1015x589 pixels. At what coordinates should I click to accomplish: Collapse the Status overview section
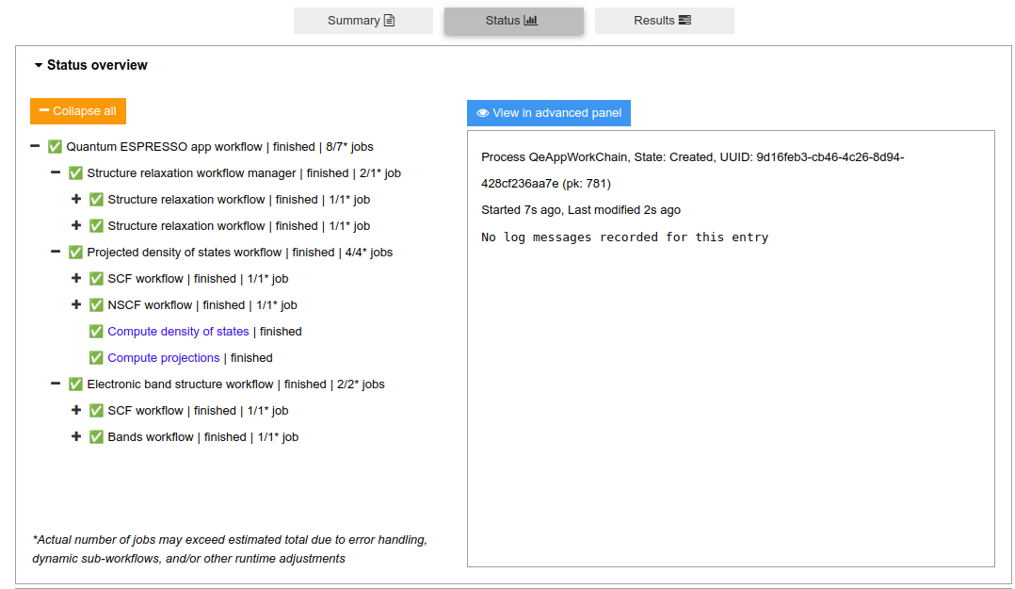click(90, 65)
